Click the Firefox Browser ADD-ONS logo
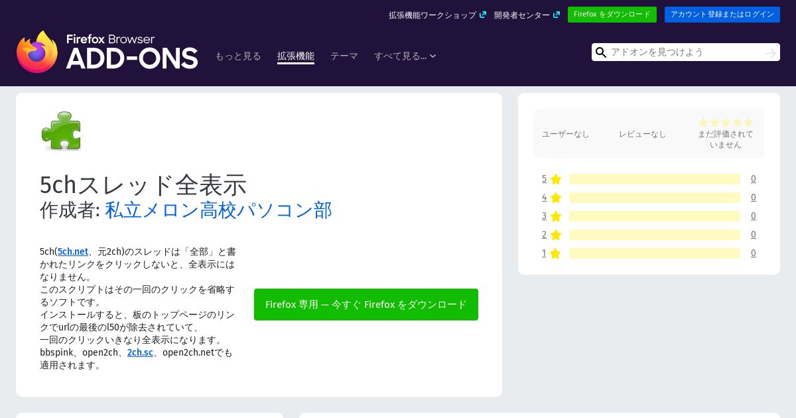The image size is (796, 418). click(x=107, y=52)
